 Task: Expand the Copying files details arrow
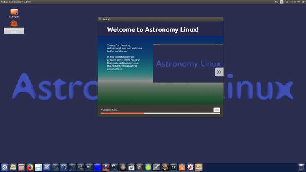pos(102,110)
